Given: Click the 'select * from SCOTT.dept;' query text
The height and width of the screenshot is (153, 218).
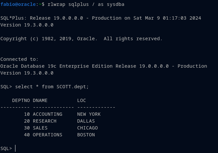Looking at the screenshot, I should tap(52, 87).
